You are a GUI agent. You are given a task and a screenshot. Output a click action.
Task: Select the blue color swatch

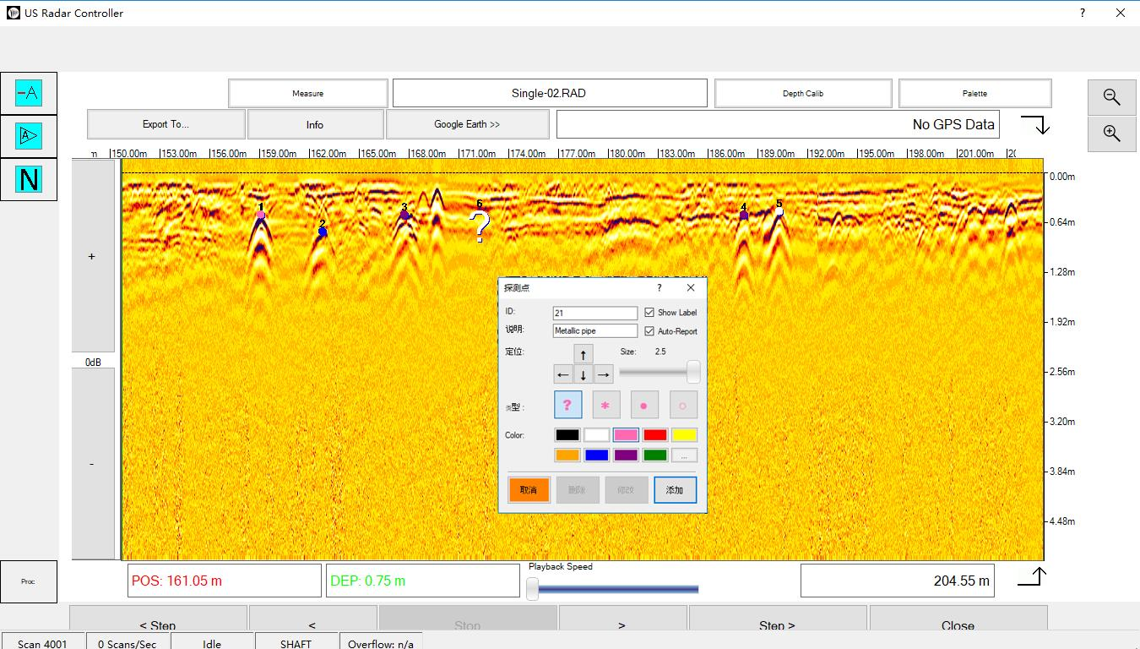tap(597, 455)
